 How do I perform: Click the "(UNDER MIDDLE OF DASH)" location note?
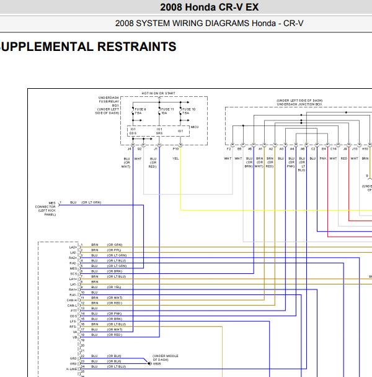coord(166,358)
